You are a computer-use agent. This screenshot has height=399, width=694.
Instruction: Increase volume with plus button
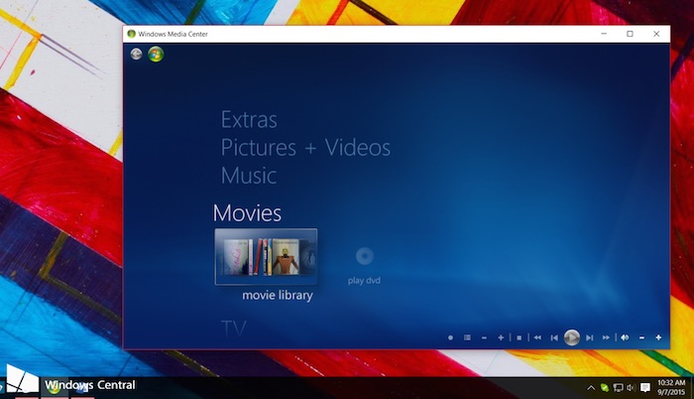tap(658, 337)
